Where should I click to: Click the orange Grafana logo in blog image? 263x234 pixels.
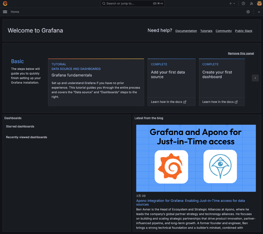click(171, 166)
